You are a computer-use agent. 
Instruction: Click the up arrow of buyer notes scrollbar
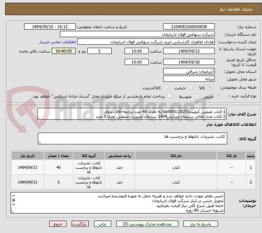tap(14, 196)
